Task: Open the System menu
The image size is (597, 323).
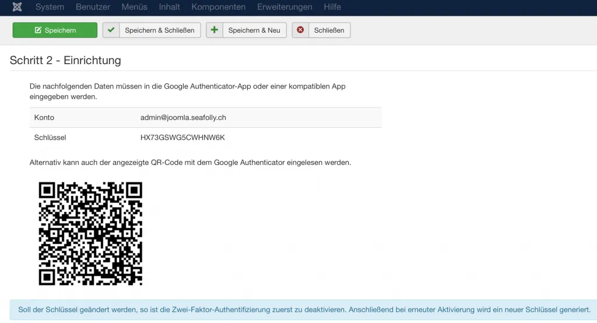Action: pos(50,7)
